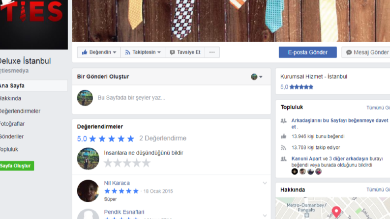
Task: Click the 2 Değerlendirme count text
Action: (x=163, y=138)
